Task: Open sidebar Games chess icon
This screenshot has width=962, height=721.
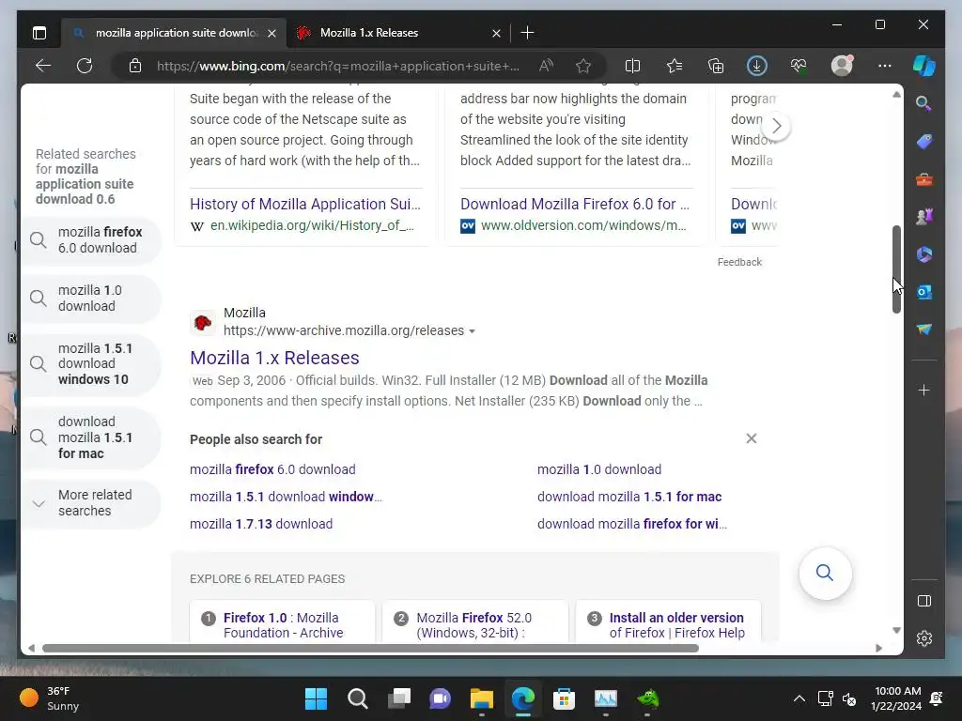Action: tap(924, 217)
